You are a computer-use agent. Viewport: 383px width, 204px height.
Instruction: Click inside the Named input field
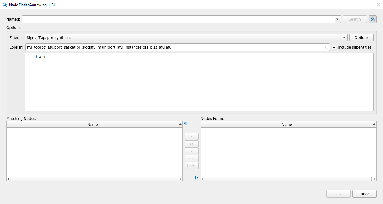pos(152,19)
